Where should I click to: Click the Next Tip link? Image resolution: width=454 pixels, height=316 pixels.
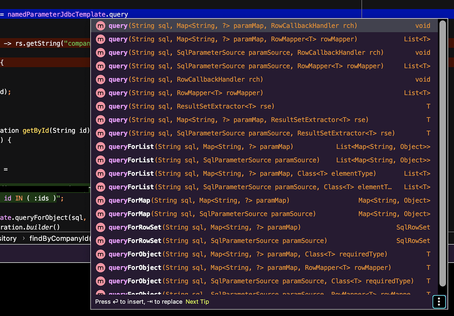197,302
